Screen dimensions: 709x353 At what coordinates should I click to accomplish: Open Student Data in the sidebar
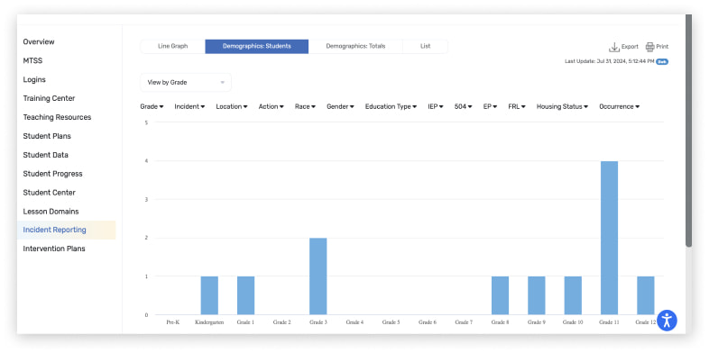click(x=46, y=155)
